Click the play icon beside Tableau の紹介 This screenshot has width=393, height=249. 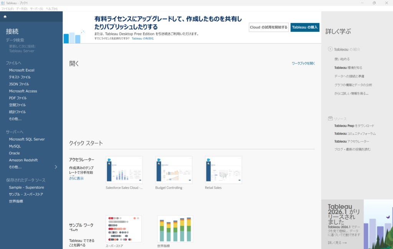pos(330,49)
